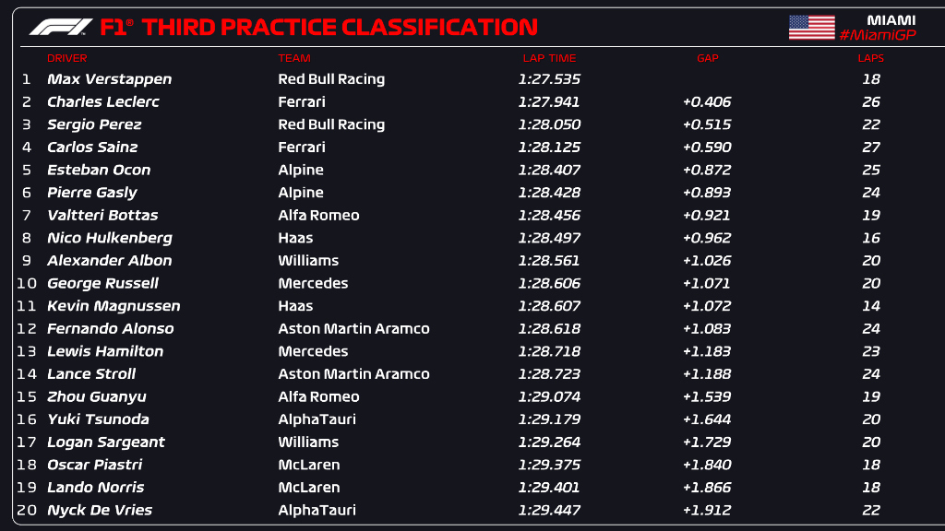Select Carlos Sainz's 27 laps count
945x531 pixels.
[870, 147]
